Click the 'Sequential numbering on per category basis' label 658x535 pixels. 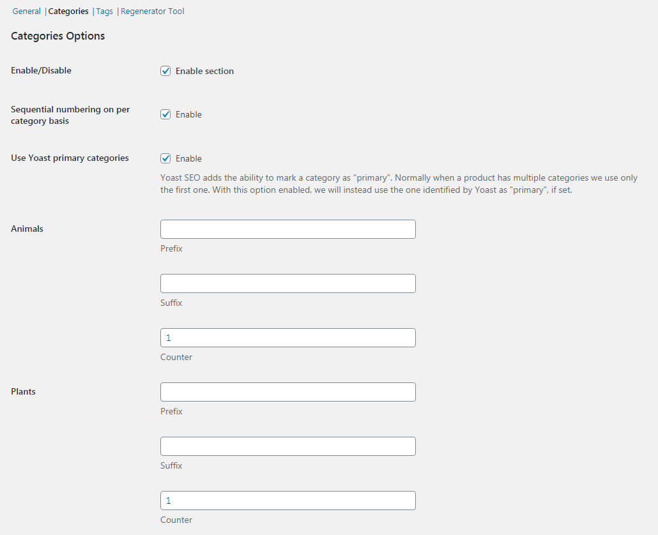coord(70,115)
